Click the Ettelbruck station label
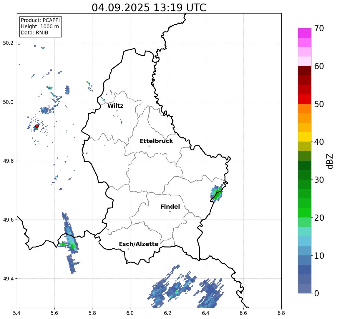Viewport: 337px width, 319px height. [x=156, y=141]
